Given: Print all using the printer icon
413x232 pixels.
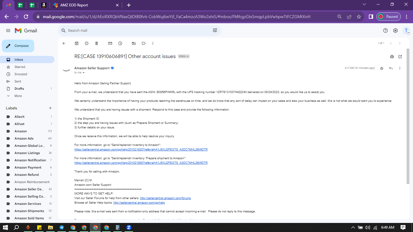Looking at the screenshot, I should tap(392, 56).
